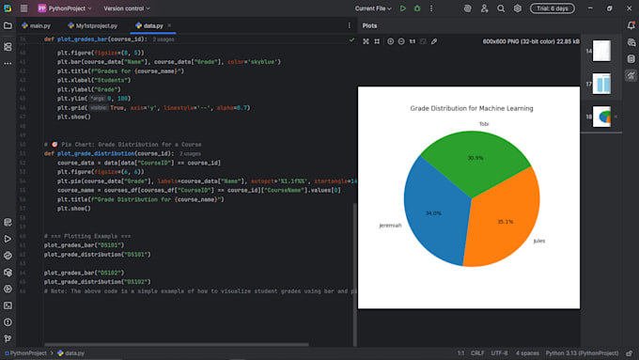Open Code With Me collaboration icon
This screenshot has height=360, width=639.
(x=484, y=8)
